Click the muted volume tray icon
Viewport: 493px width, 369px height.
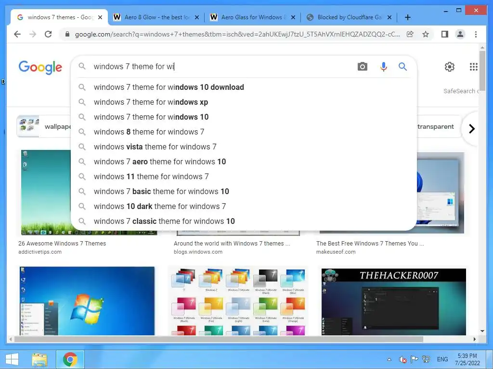click(402, 359)
